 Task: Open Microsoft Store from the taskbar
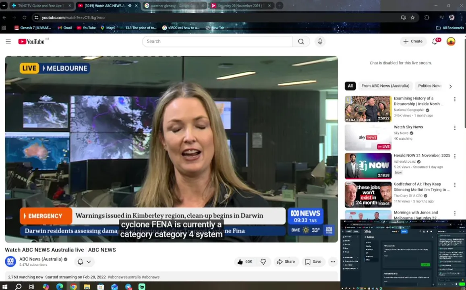click(x=101, y=286)
